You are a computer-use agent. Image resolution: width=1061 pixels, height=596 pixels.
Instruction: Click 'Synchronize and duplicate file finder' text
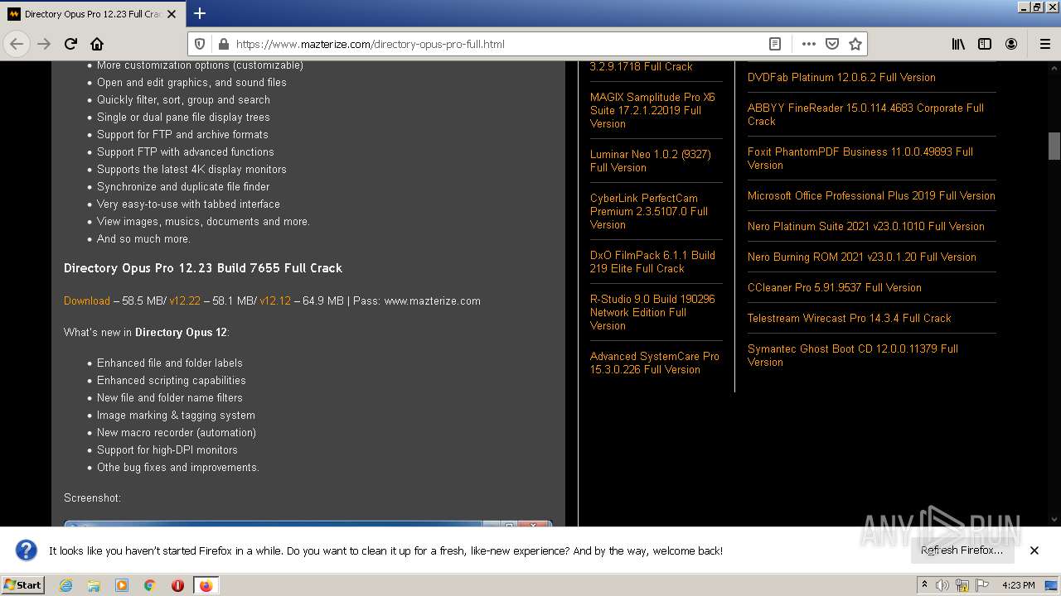[183, 186]
